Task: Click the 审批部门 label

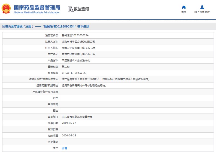Action: [53, 117]
